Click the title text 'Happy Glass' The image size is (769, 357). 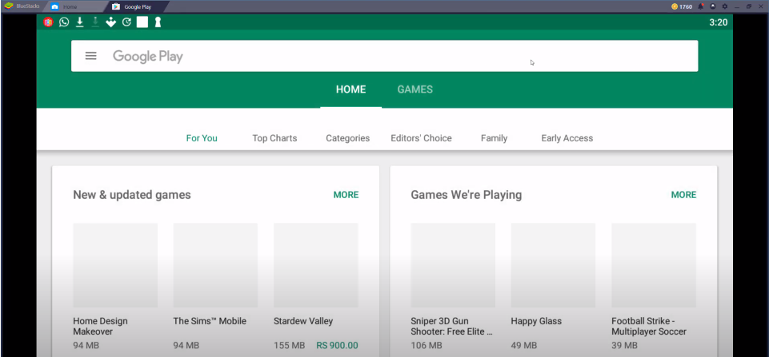tap(536, 321)
